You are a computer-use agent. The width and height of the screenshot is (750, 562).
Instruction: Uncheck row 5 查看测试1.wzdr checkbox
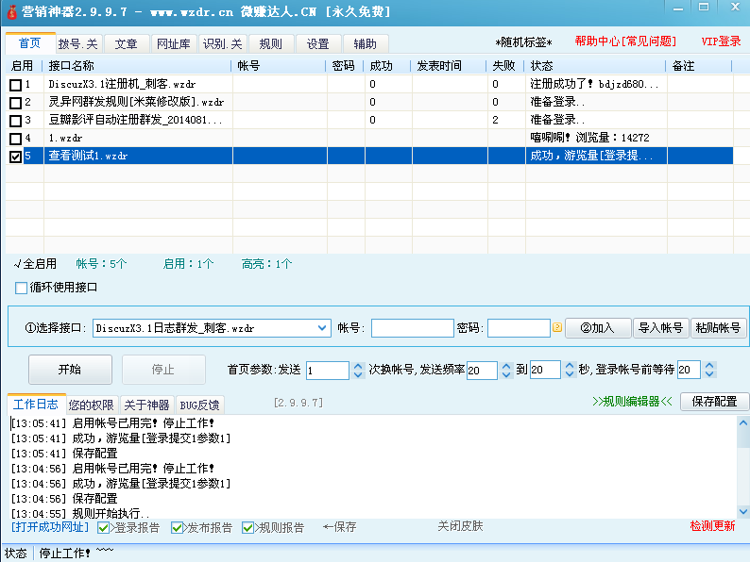tap(15, 157)
